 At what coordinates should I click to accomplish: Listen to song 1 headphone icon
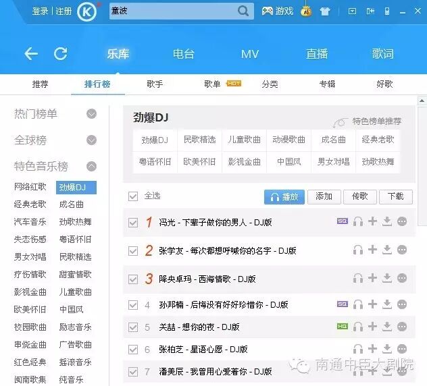pos(358,222)
